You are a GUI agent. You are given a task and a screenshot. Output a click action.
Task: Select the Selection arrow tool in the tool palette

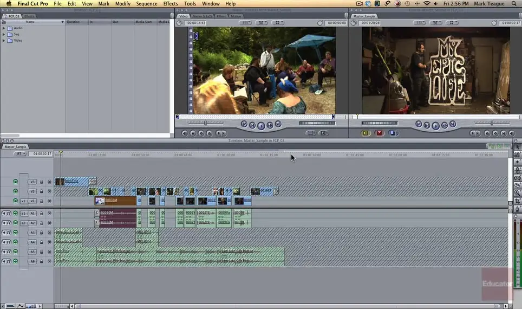coord(517,147)
